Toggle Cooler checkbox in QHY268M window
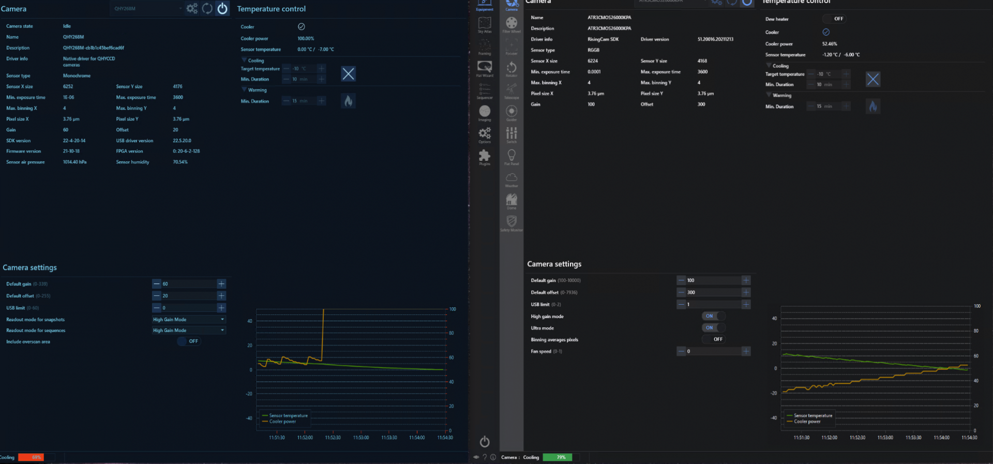 [x=302, y=26]
